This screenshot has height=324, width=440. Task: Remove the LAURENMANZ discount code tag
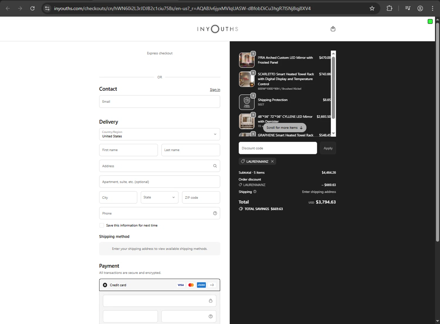click(272, 161)
